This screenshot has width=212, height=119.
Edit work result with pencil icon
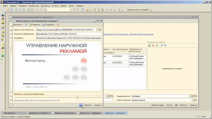157,46
